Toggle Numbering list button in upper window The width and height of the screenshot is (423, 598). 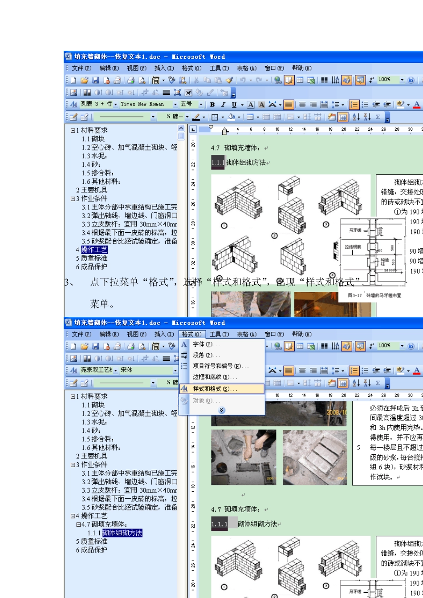click(x=354, y=105)
